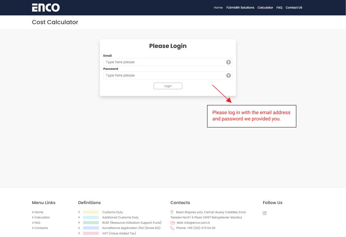Focus the Email input field
The width and height of the screenshot is (346, 237).
click(x=164, y=62)
